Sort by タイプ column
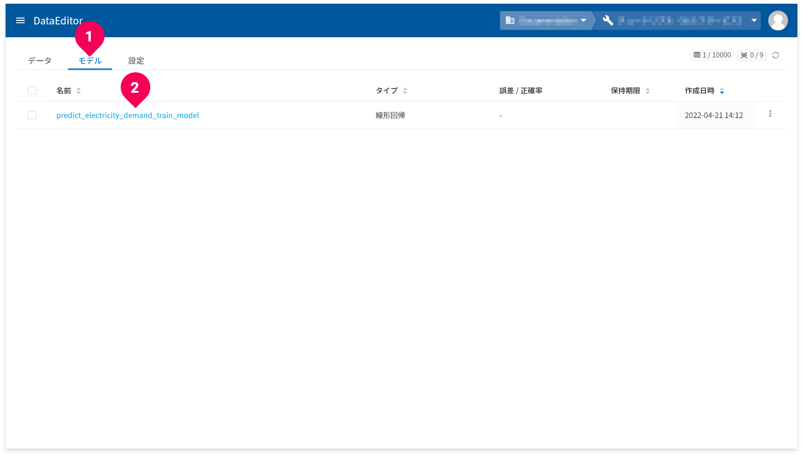The image size is (803, 456). (x=392, y=91)
